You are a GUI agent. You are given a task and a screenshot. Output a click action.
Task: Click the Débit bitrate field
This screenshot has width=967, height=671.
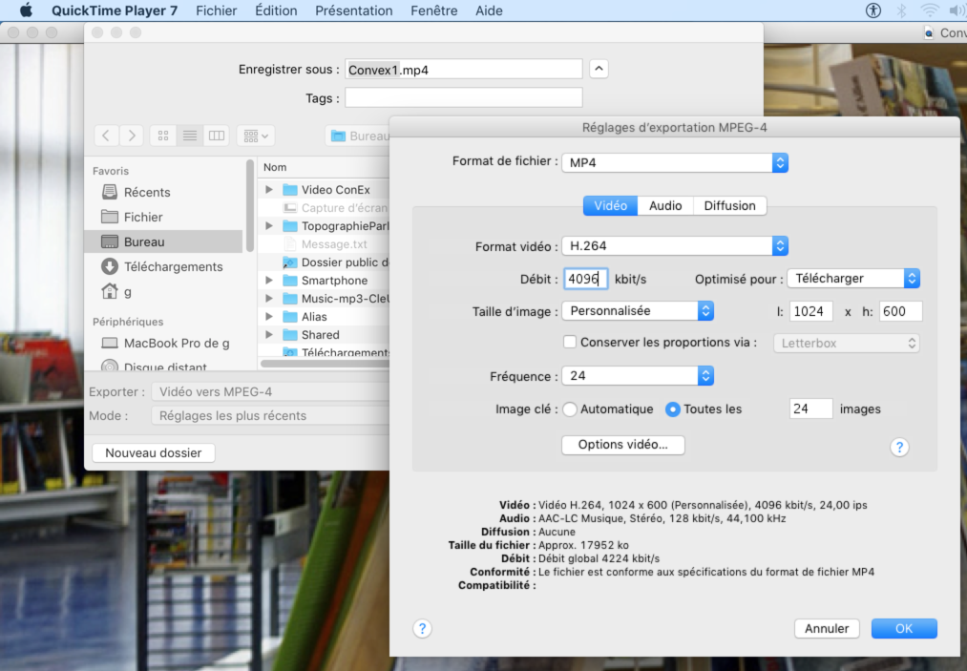[x=585, y=279]
